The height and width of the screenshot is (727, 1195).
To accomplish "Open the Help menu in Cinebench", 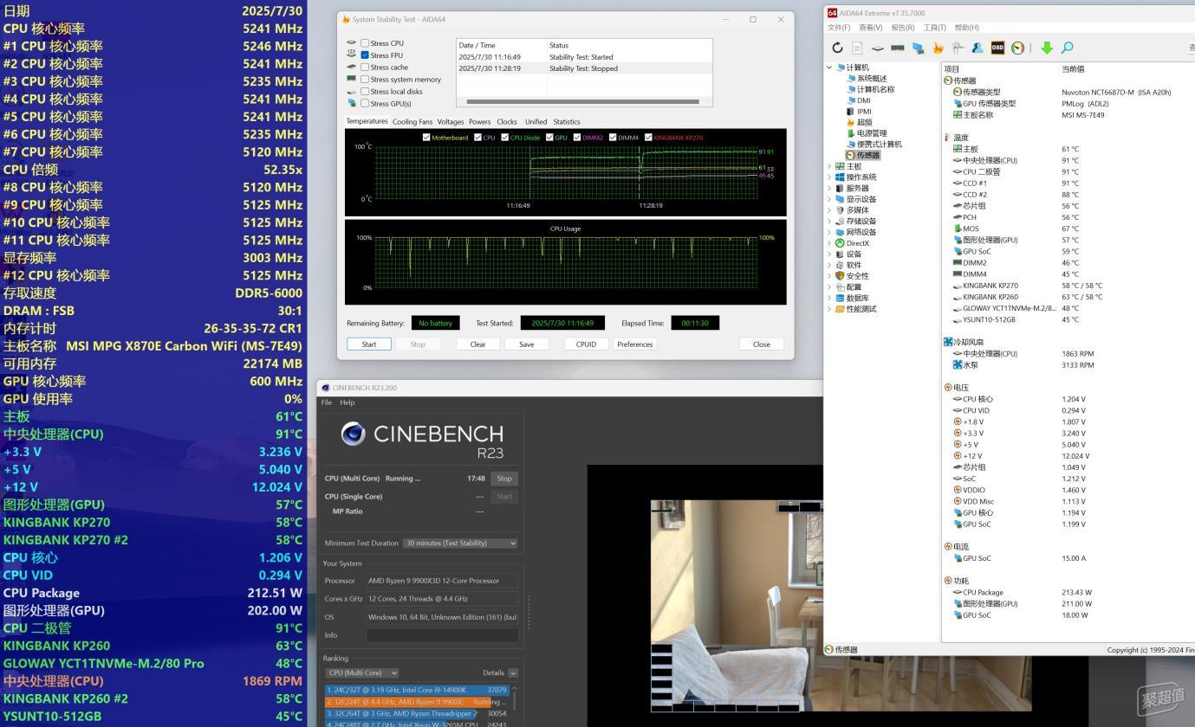I will coord(347,402).
